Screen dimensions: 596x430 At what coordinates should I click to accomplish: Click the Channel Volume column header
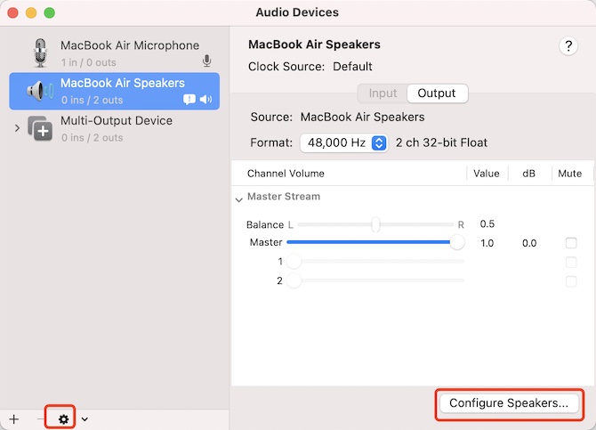(x=286, y=174)
